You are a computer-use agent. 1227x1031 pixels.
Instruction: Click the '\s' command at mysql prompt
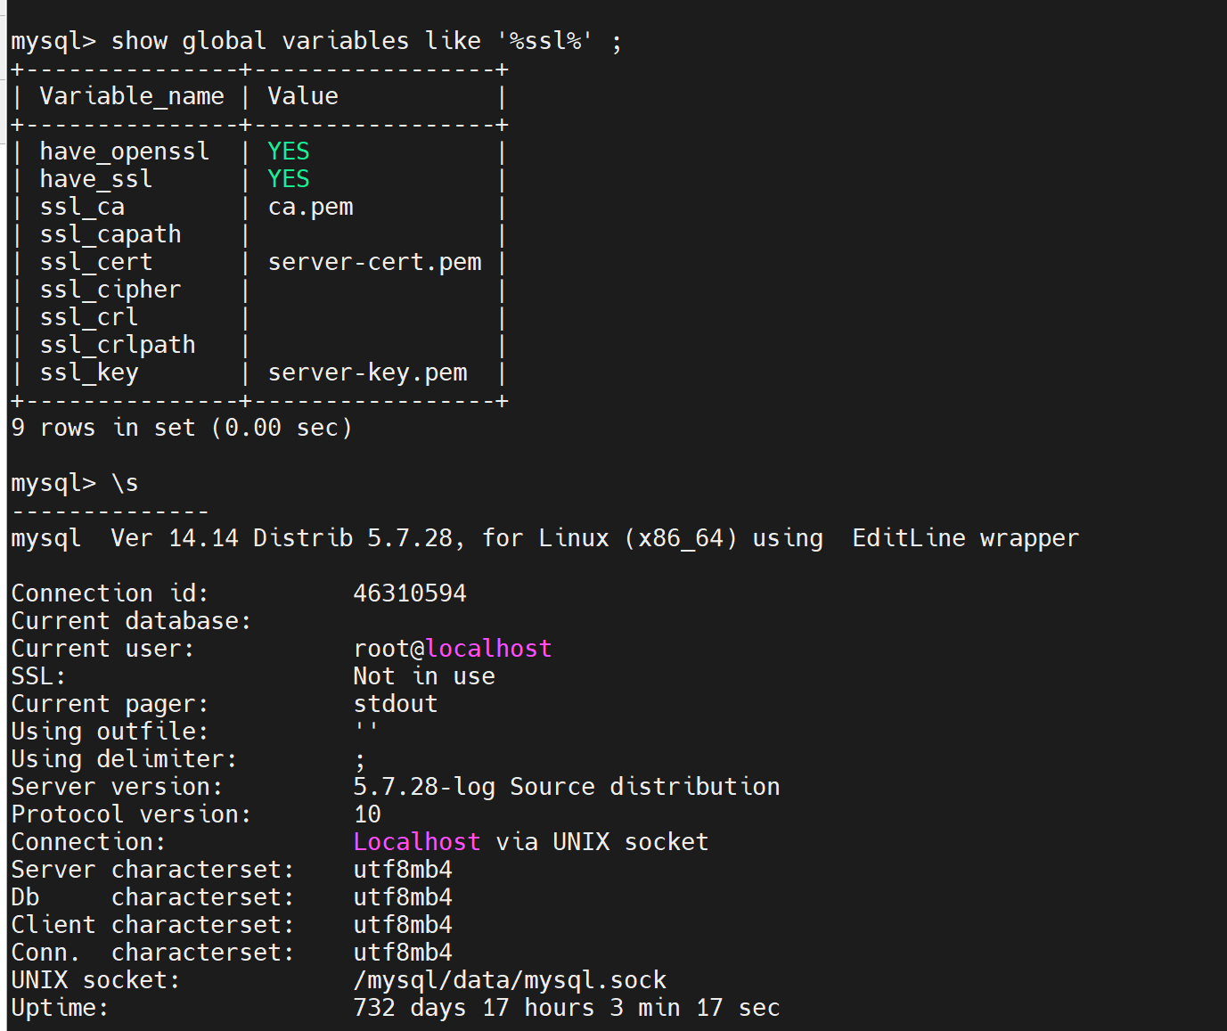125,483
